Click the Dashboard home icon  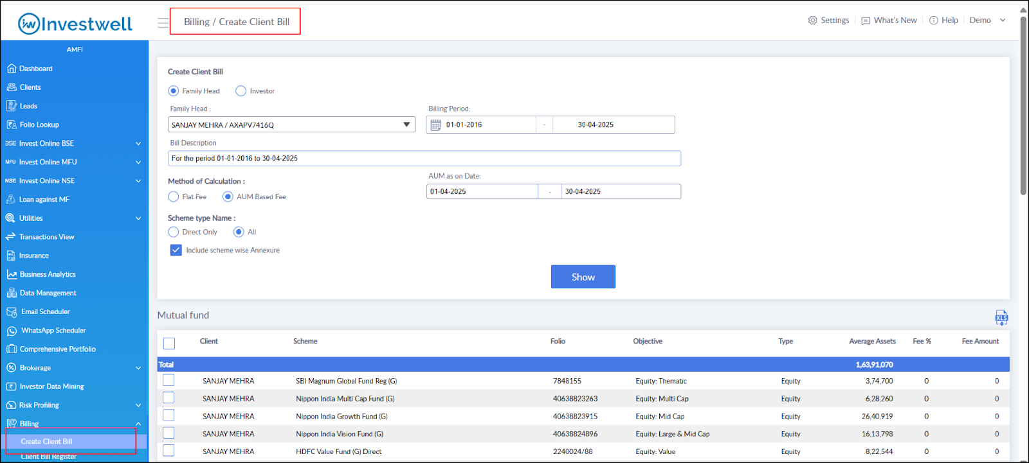(x=11, y=69)
